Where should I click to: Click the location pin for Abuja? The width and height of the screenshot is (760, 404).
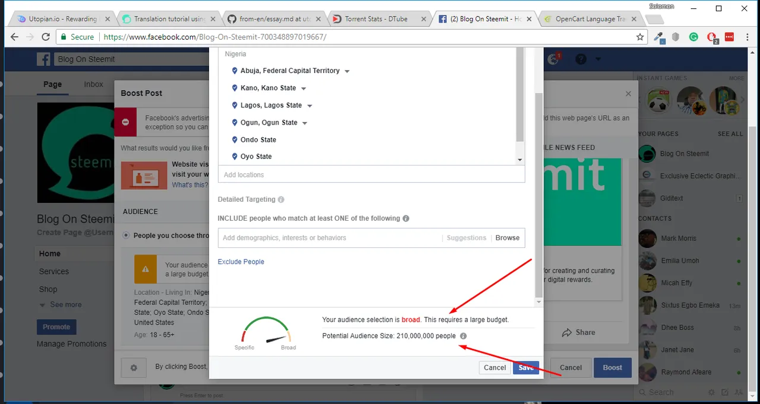pos(235,71)
